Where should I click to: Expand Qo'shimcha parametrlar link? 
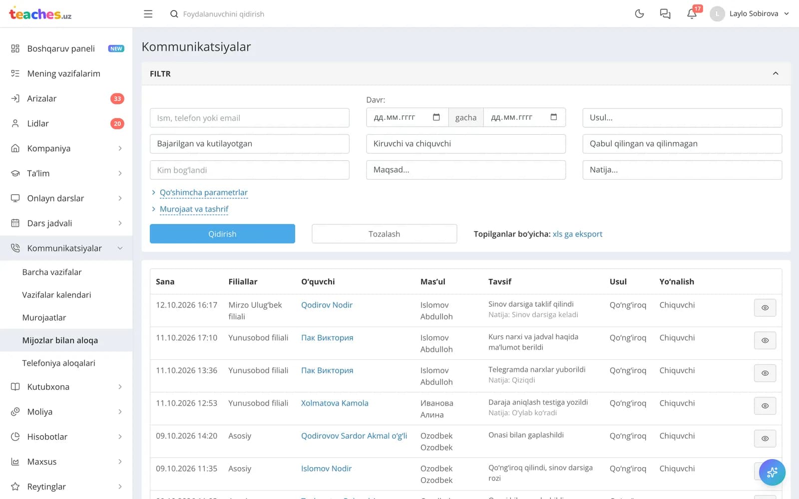(x=203, y=193)
